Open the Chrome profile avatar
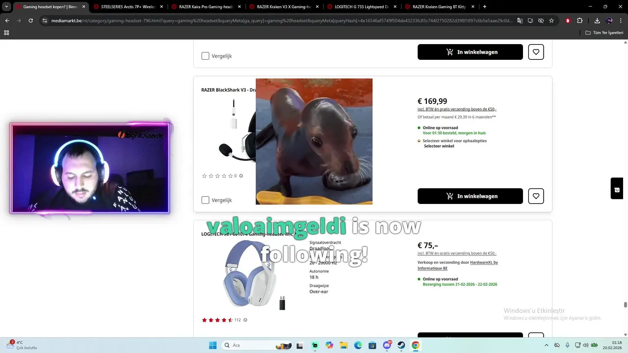 coord(609,21)
